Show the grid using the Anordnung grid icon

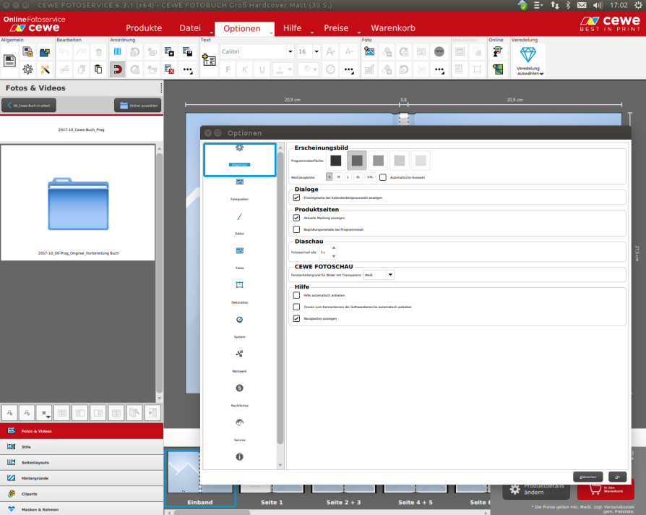pos(117,52)
